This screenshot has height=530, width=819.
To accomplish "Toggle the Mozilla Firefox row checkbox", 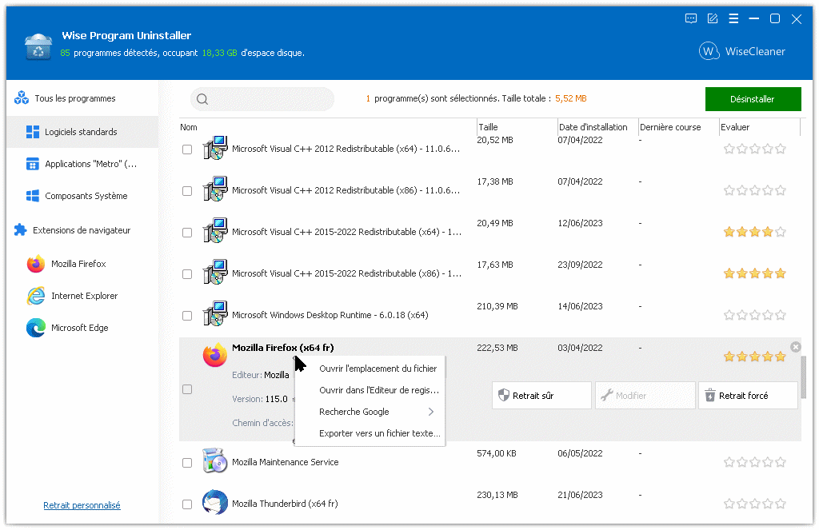I will 187,389.
